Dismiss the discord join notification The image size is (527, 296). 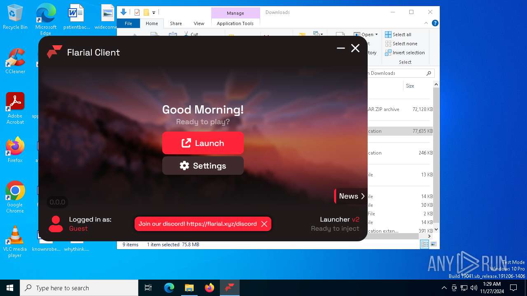coord(264,224)
